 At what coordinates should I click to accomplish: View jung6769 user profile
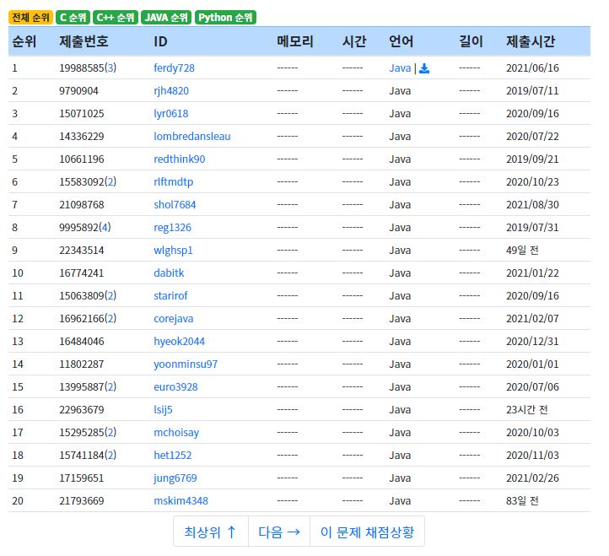tap(175, 478)
